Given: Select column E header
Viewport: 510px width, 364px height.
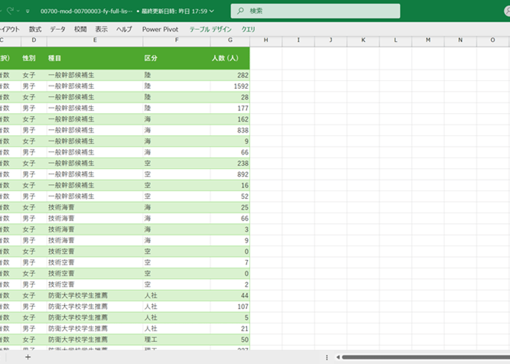Looking at the screenshot, I should [95, 40].
